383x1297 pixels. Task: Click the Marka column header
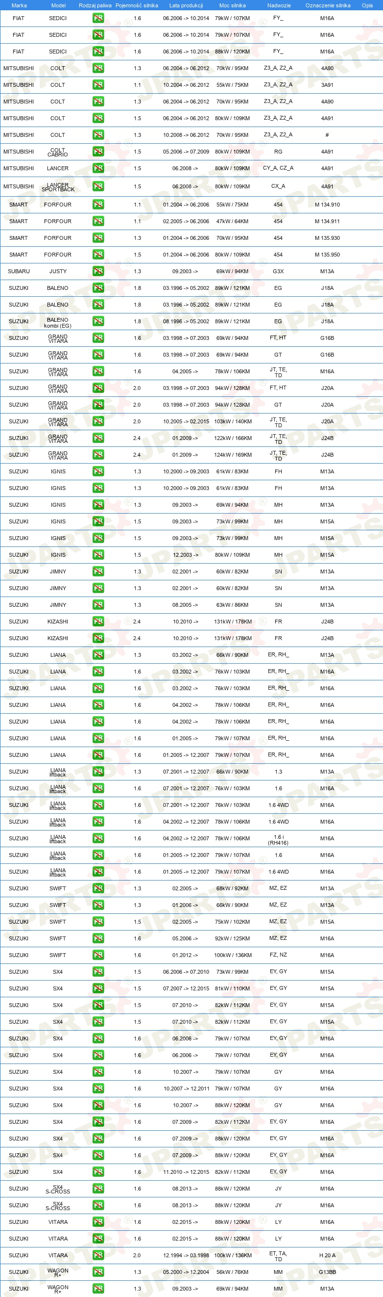(19, 5)
